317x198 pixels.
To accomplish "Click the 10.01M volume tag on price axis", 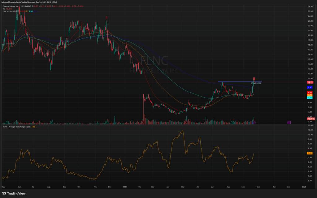I will tap(311, 119).
